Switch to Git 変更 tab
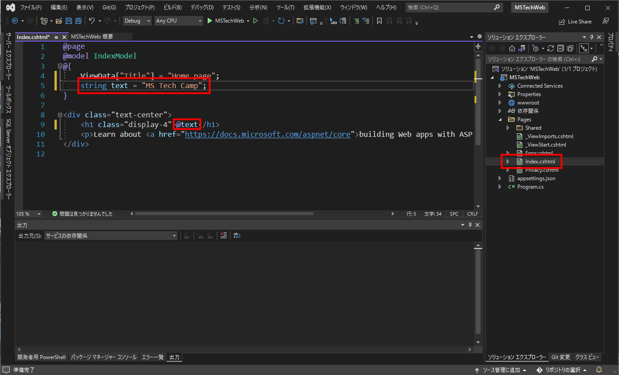 tap(560, 357)
